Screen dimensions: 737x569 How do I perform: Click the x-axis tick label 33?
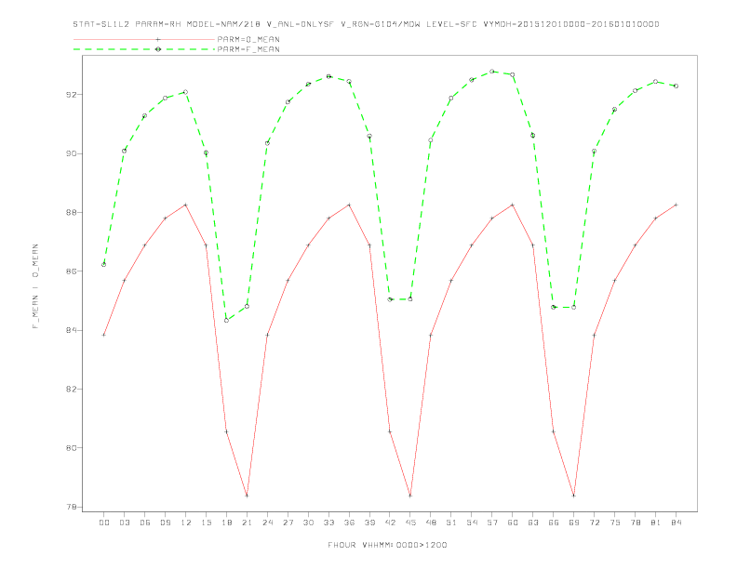[x=329, y=523]
